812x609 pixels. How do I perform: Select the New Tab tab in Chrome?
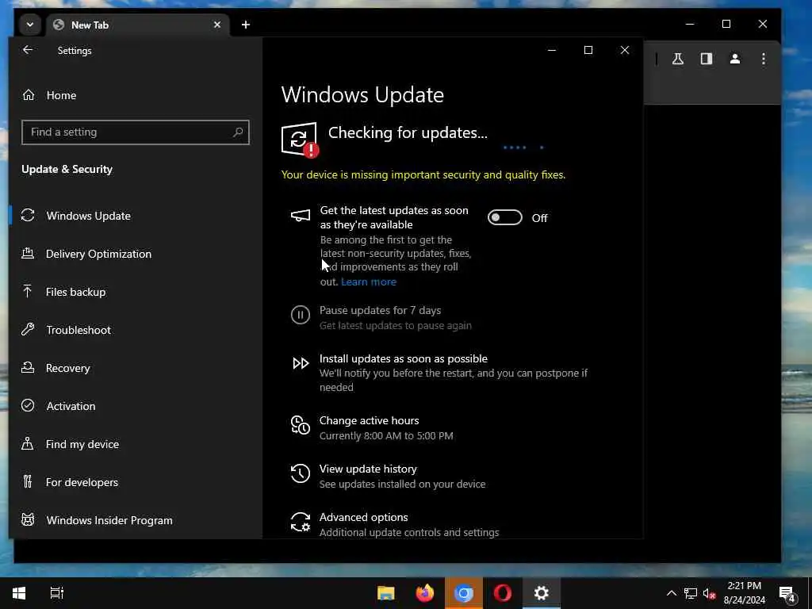point(137,25)
